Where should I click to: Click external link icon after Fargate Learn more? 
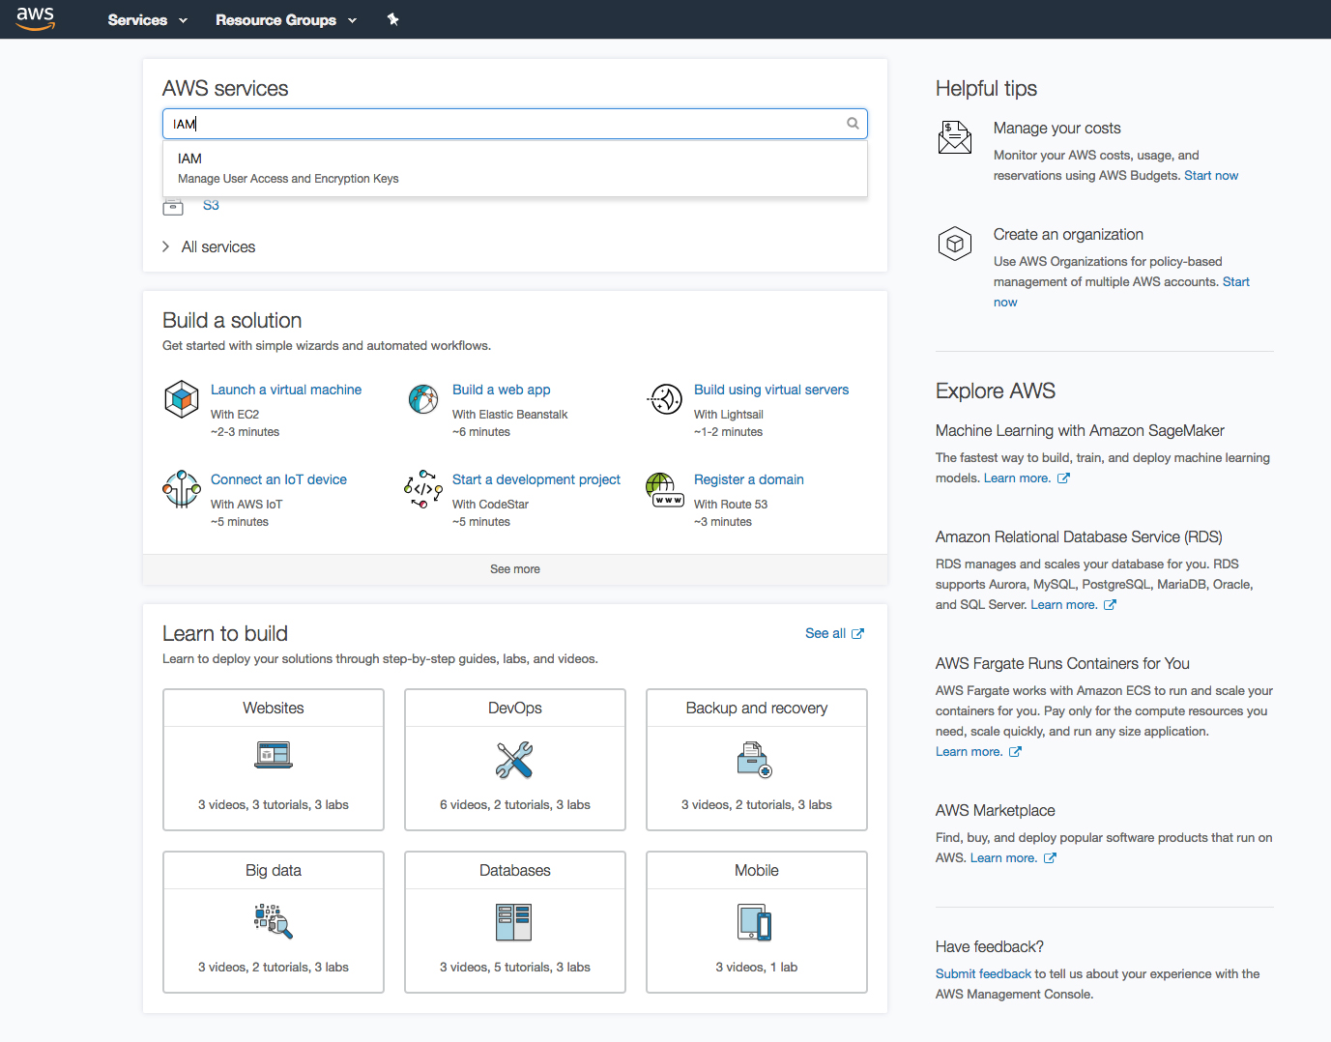(1015, 751)
